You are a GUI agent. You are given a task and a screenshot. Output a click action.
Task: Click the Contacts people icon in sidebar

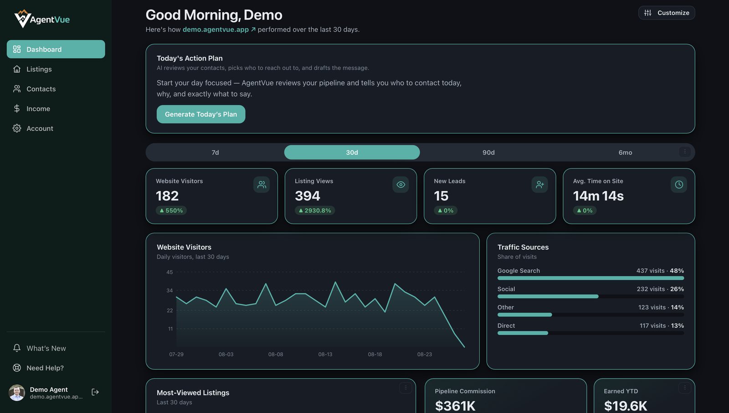17,89
